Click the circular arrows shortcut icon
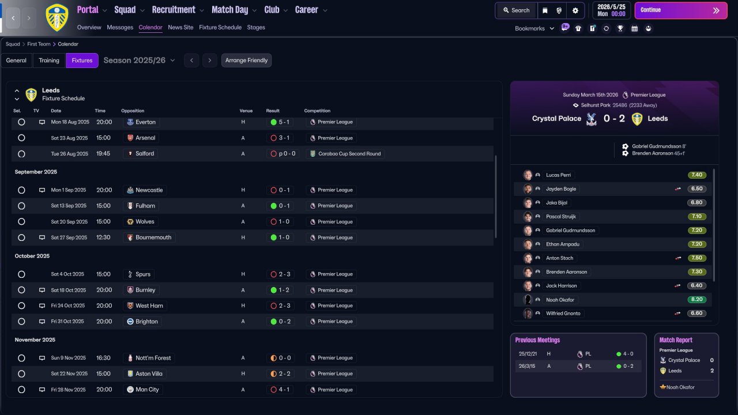738x415 pixels. pyautogui.click(x=606, y=28)
